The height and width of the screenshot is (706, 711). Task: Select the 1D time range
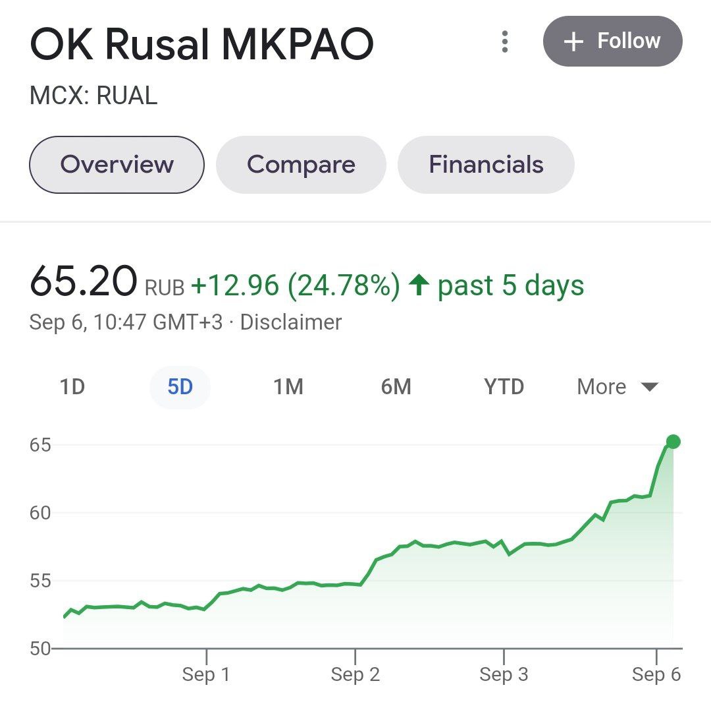tap(72, 387)
